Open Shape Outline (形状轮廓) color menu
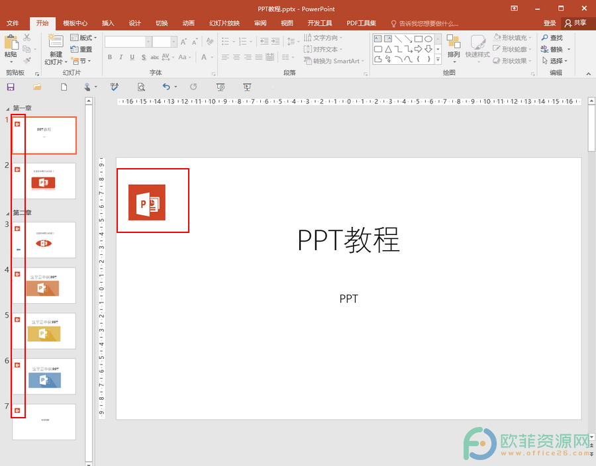Viewport: 596px width, 466px height. 513,50
